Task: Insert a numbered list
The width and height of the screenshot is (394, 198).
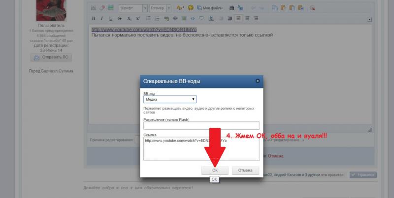Action: [x=157, y=18]
